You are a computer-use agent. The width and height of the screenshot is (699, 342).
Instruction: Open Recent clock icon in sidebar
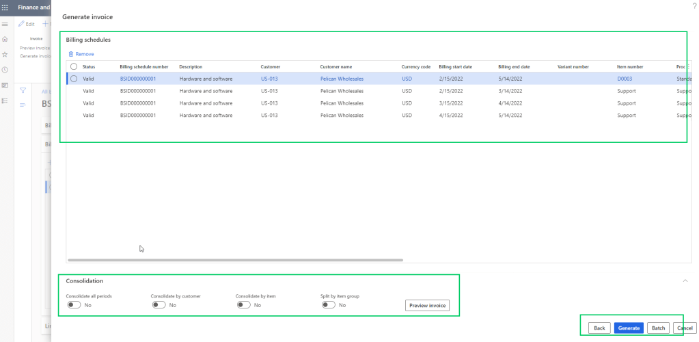5,70
